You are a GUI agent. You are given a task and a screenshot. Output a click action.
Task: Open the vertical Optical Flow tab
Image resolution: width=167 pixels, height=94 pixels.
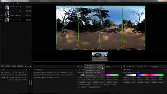(x=31, y=82)
